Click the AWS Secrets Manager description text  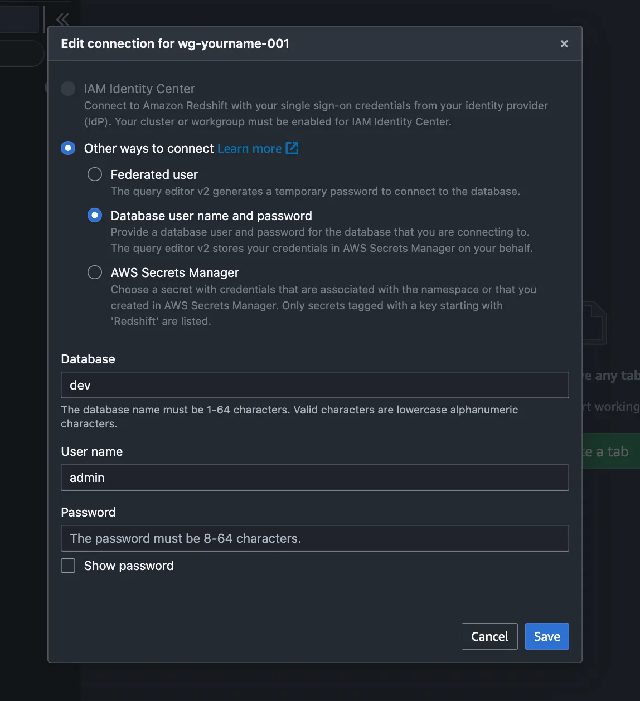[323, 305]
